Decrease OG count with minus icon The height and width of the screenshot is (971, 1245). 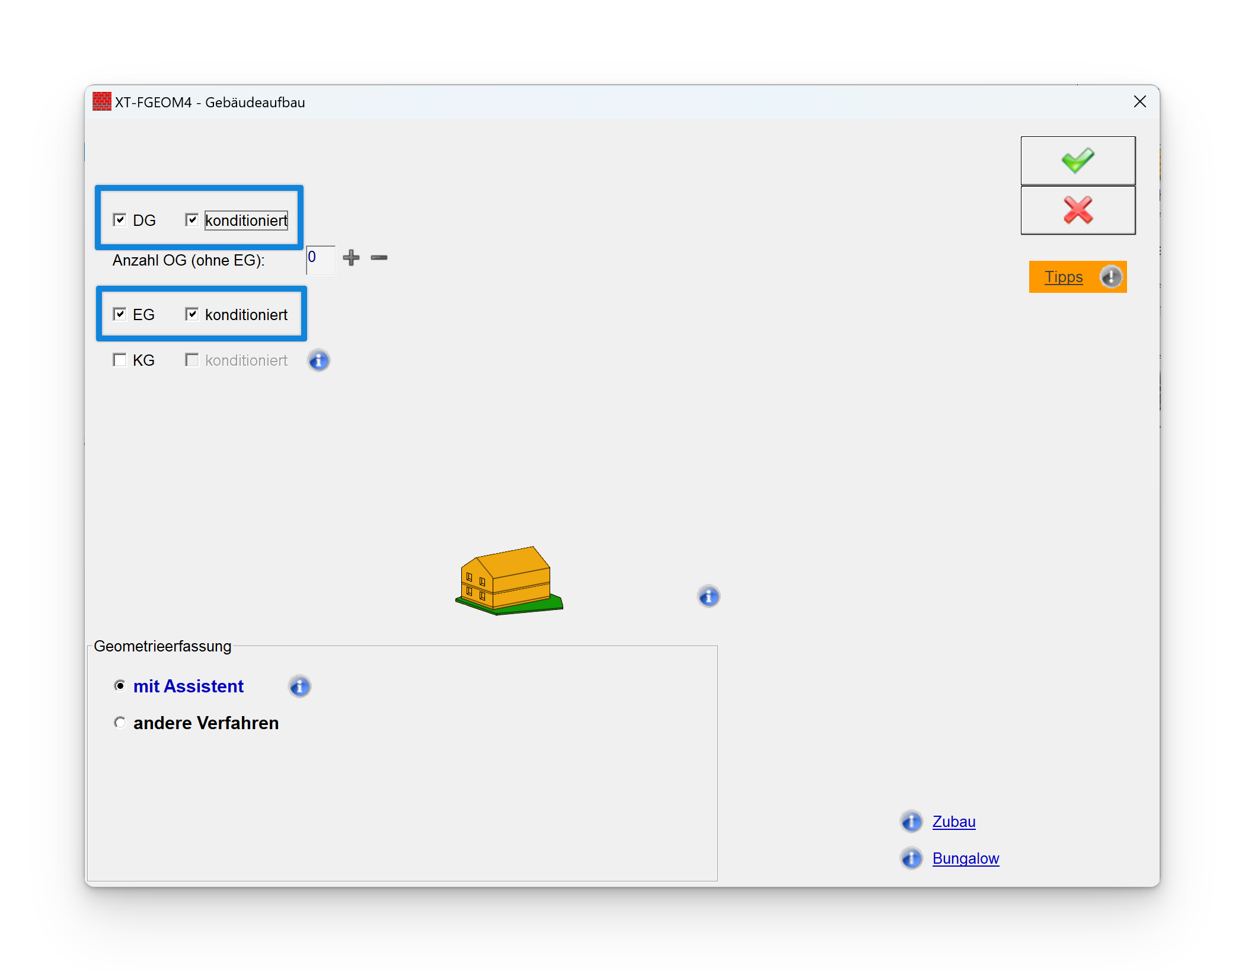pyautogui.click(x=379, y=257)
